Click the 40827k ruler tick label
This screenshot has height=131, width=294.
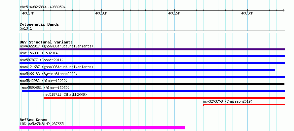pos(28,13)
